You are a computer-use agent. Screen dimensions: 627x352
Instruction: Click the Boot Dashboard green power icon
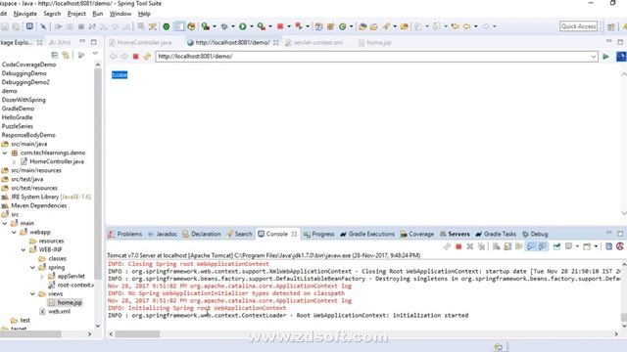pyautogui.click(x=166, y=26)
